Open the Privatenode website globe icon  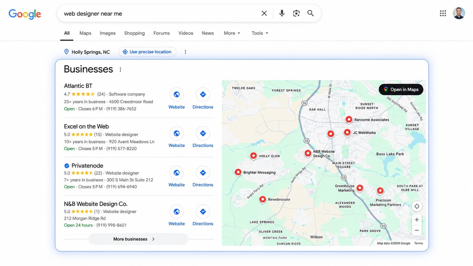[177, 173]
